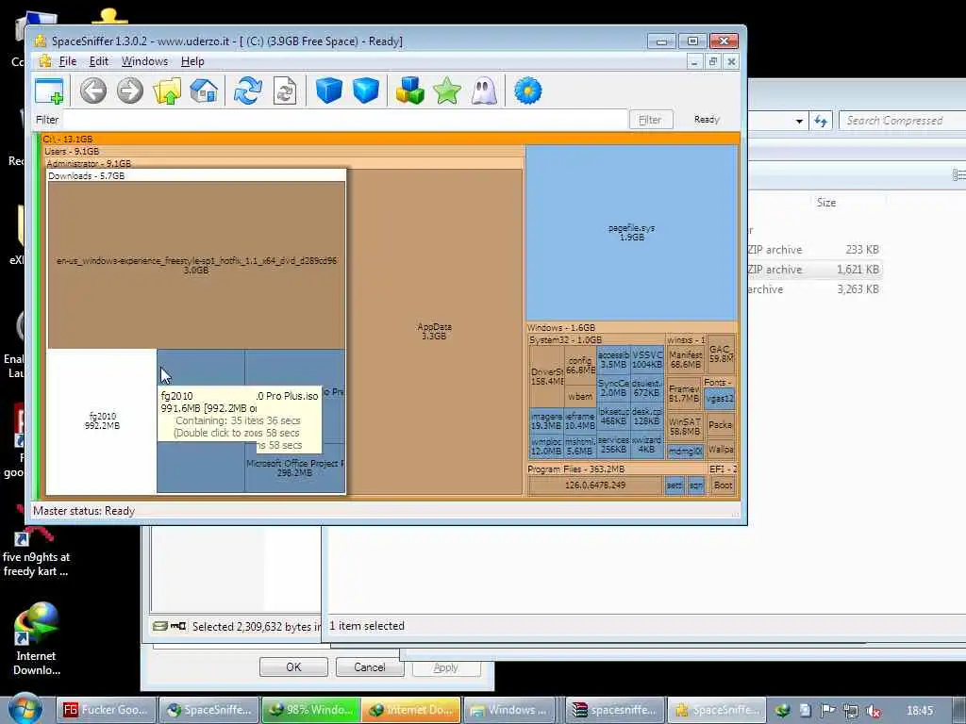Click the colored cubes file classes icon

click(x=409, y=91)
